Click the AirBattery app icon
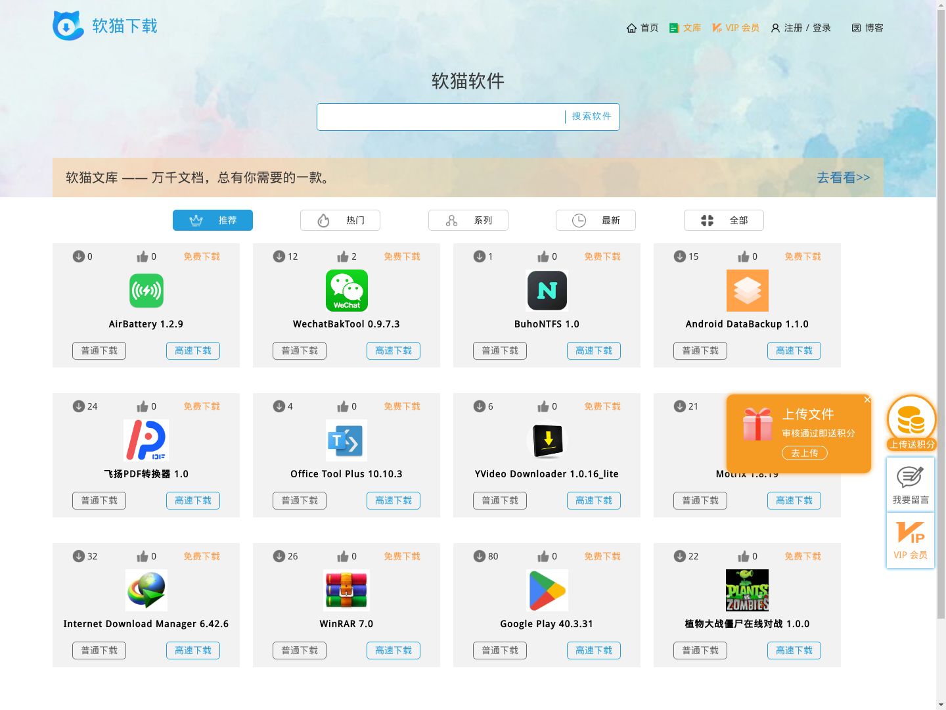 pos(146,291)
